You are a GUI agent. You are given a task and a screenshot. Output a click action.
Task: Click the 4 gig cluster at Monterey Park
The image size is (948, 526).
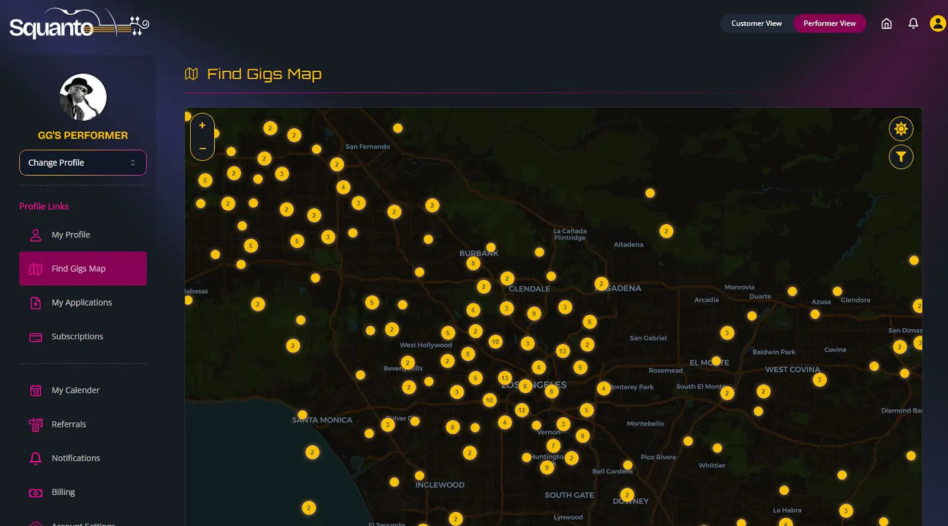click(x=603, y=389)
